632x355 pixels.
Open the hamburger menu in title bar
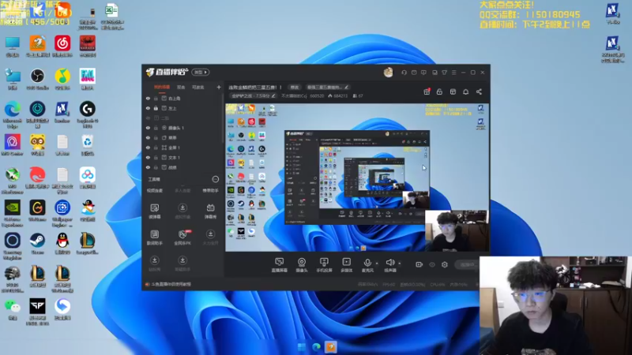click(453, 73)
